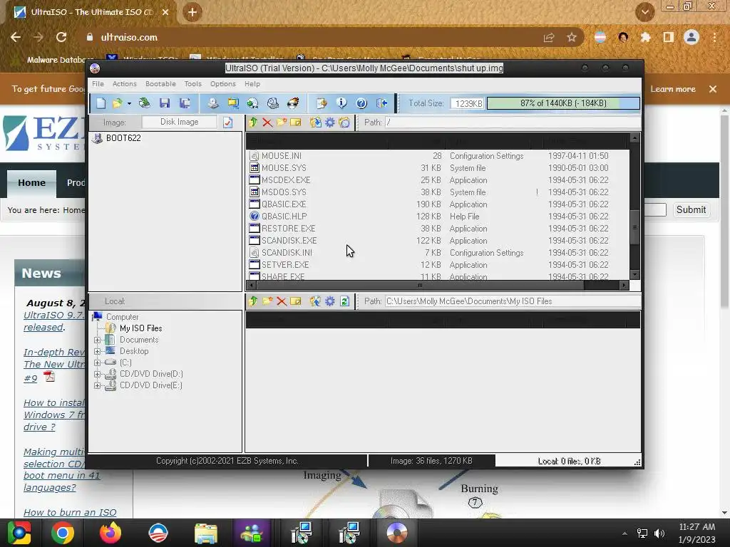Click the Compress ISO folder icon
The width and height of the screenshot is (730, 547).
tap(233, 103)
